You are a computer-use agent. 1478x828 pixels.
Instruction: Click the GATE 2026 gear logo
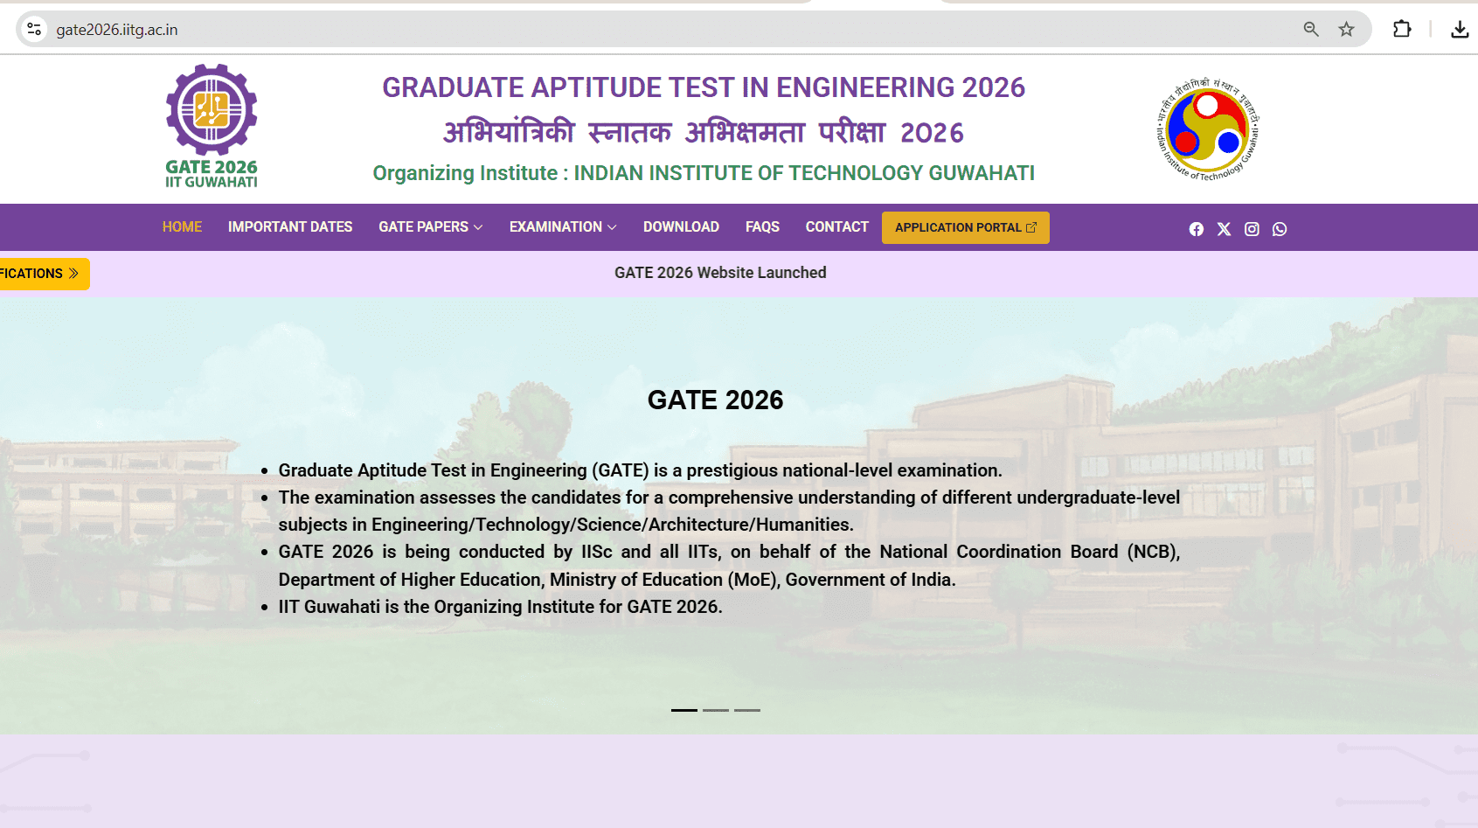pyautogui.click(x=212, y=125)
